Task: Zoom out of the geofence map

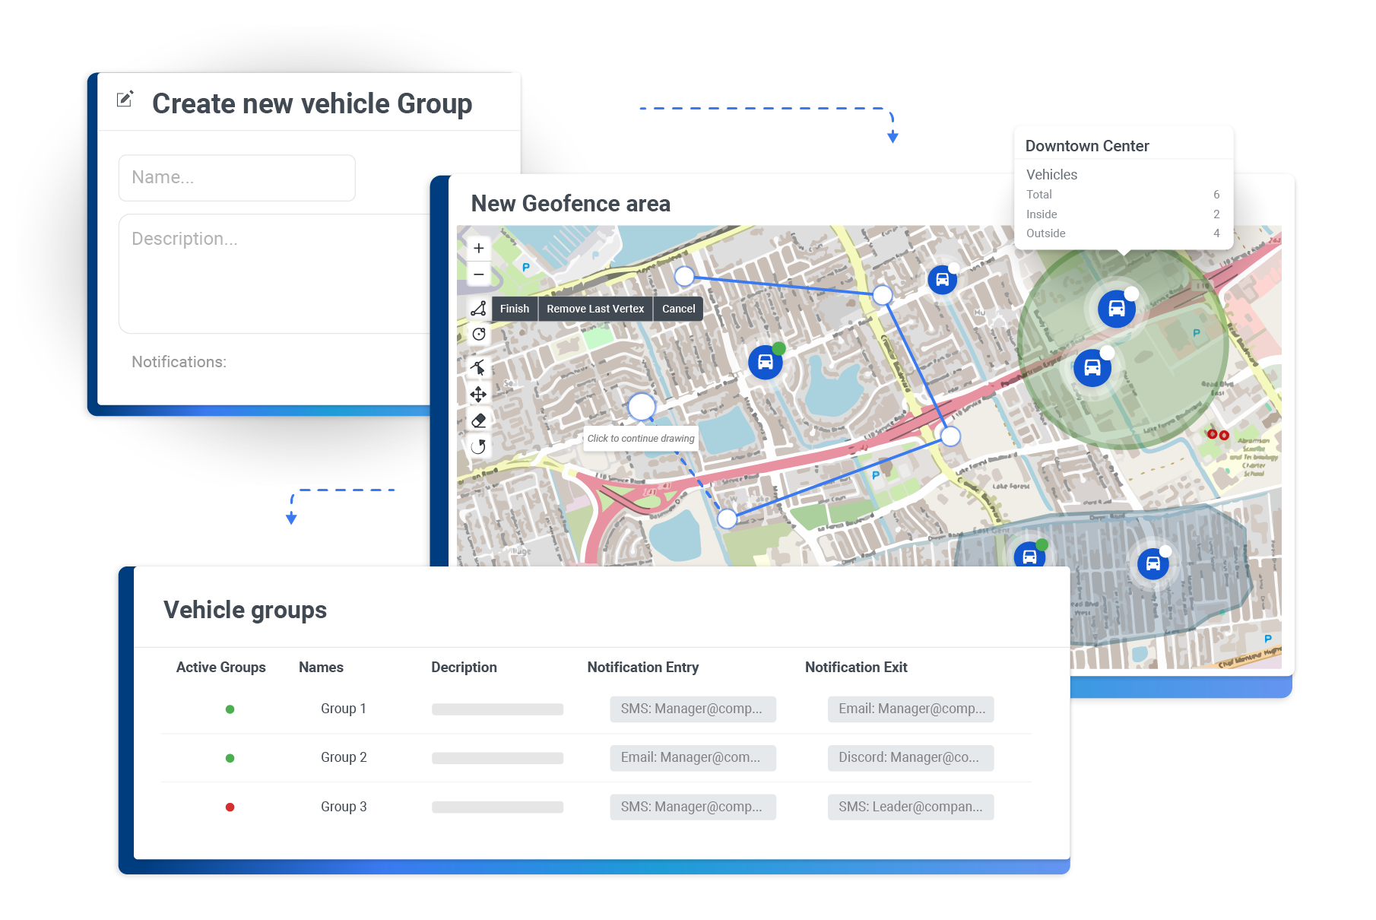Action: click(x=479, y=274)
